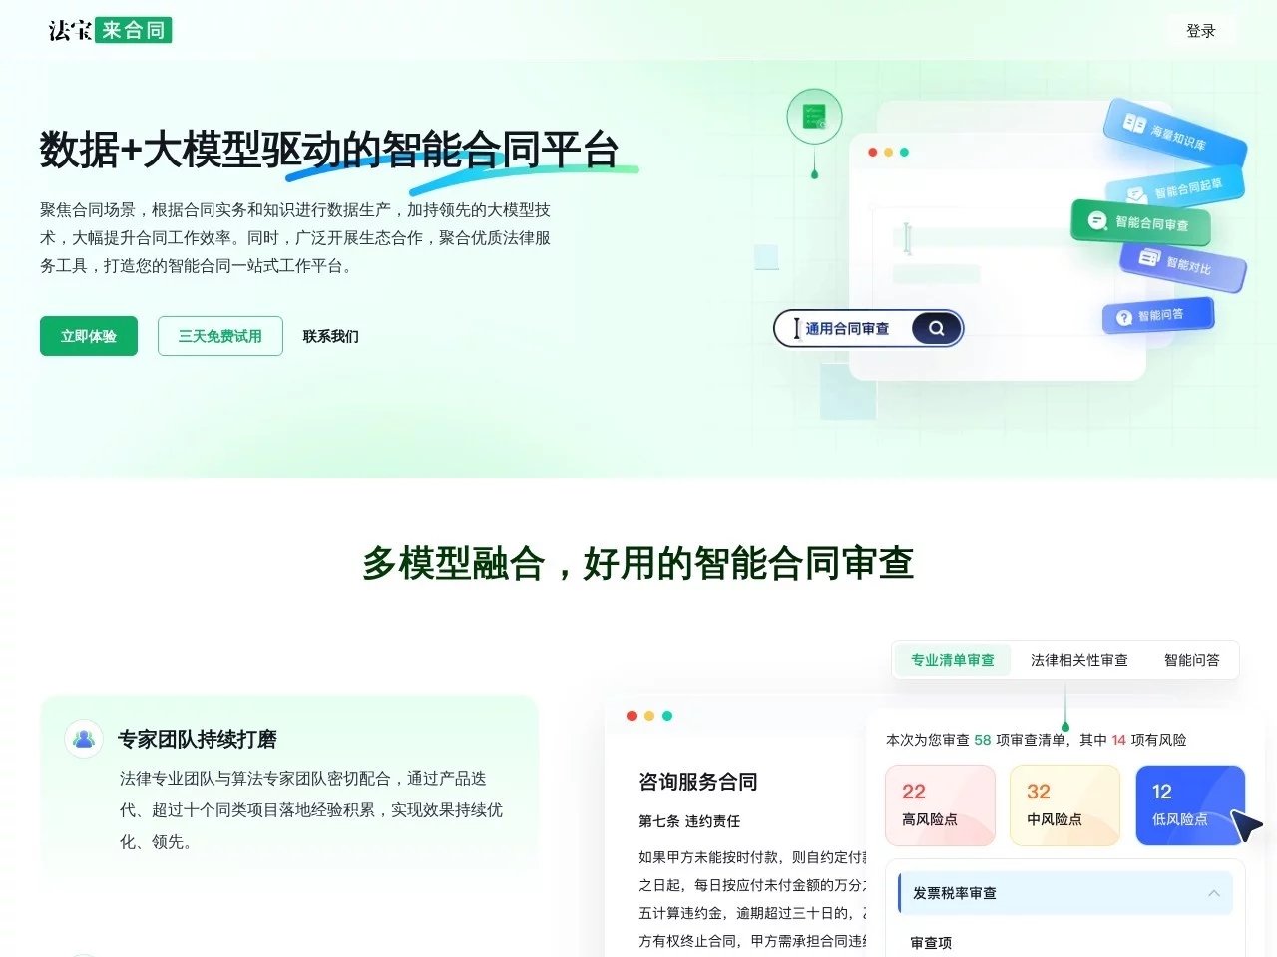Start the 三天免费试用 trial
Image resolution: width=1277 pixels, height=957 pixels.
pyautogui.click(x=219, y=336)
